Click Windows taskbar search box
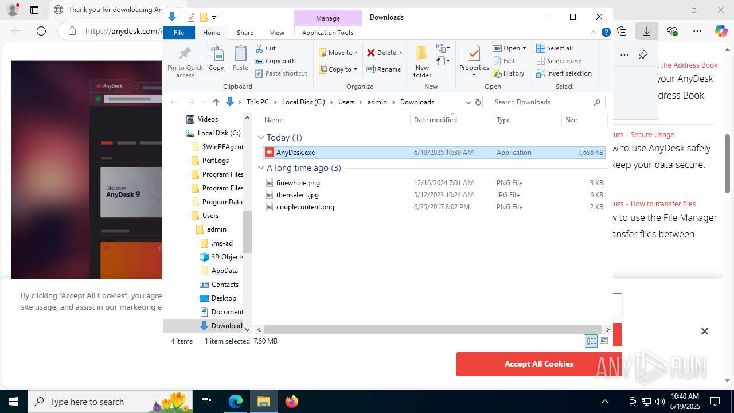The width and height of the screenshot is (734, 413). [110, 402]
